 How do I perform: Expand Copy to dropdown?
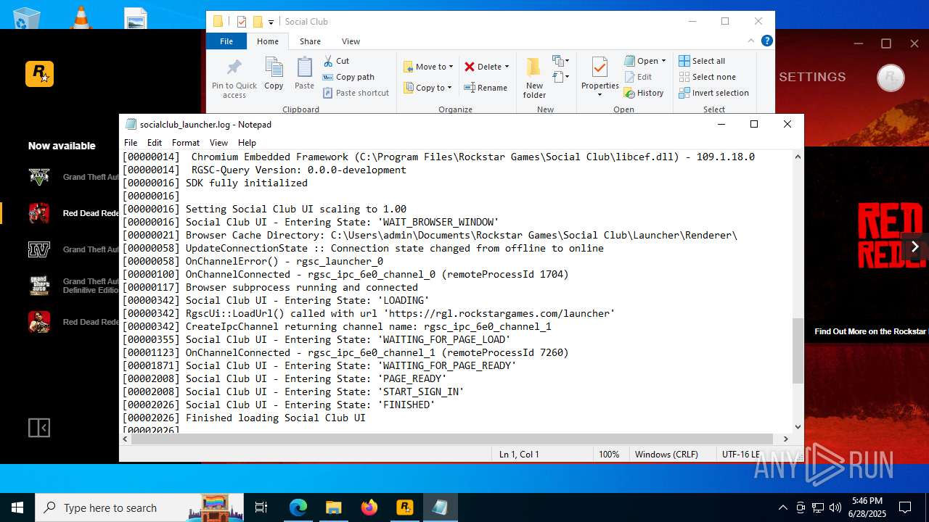point(449,88)
